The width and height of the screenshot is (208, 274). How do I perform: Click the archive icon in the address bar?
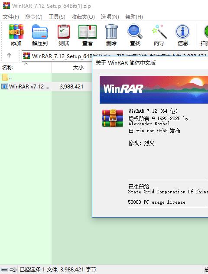click(x=26, y=56)
